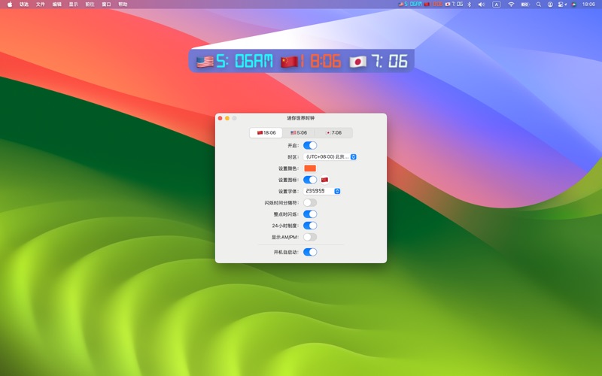Switch to the US 5:06 clock tab
The height and width of the screenshot is (376, 602).
click(299, 133)
